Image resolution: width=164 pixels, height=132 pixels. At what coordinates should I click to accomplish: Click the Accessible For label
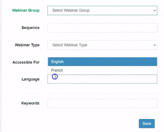tap(26, 62)
